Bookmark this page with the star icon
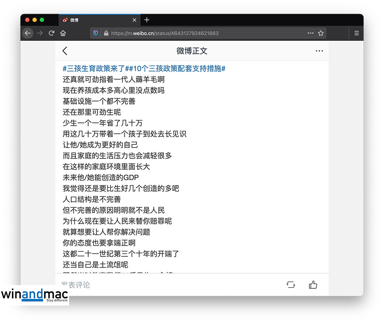 coord(321,33)
